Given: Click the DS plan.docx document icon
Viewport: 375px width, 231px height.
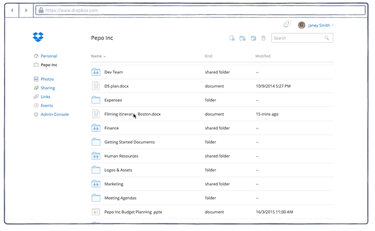Looking at the screenshot, I should coord(96,86).
